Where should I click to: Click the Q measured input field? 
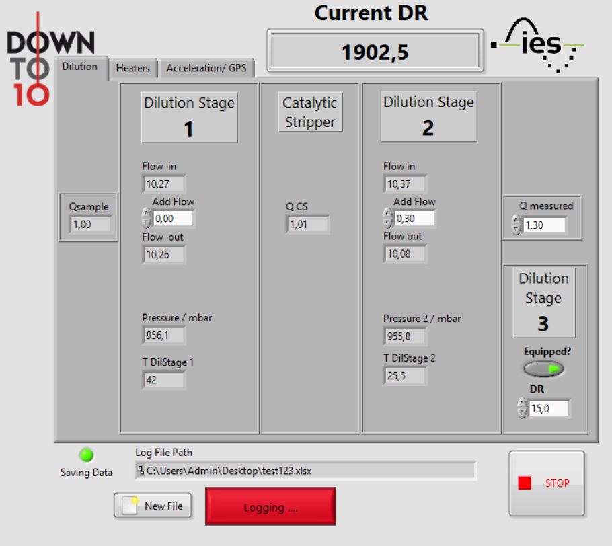pos(544,225)
